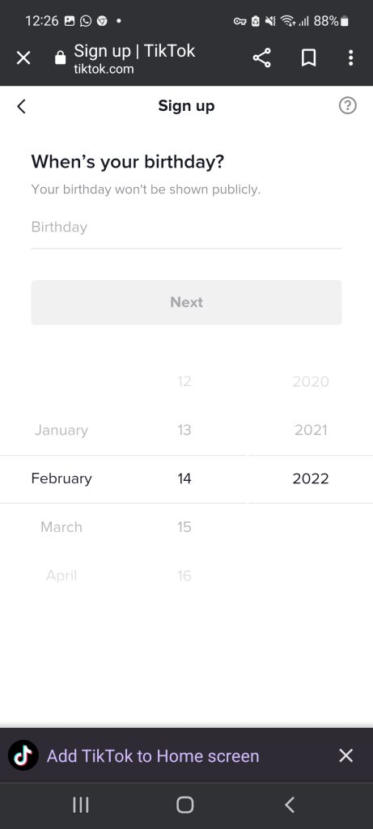Image resolution: width=373 pixels, height=829 pixels.
Task: Click the Birthday input field
Action: (186, 228)
